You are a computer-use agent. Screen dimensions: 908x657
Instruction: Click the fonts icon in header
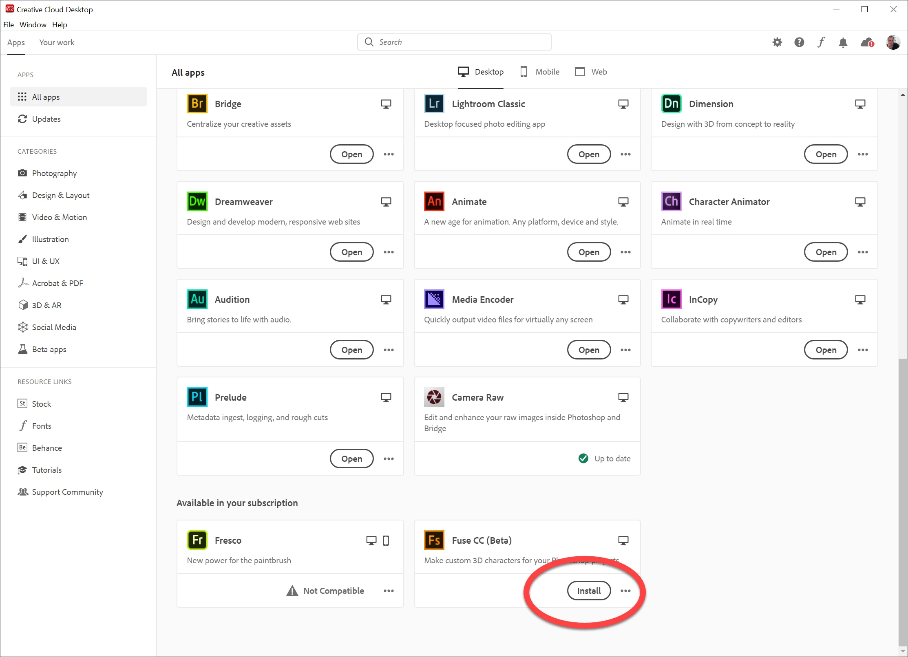pos(821,42)
